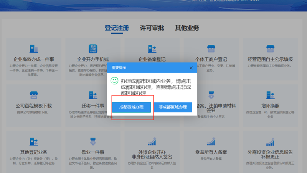Click the 歇业一件事 pen icon
The width and height of the screenshot is (307, 173).
point(93,141)
